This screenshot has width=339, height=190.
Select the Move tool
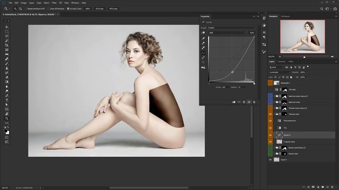(x=7, y=27)
